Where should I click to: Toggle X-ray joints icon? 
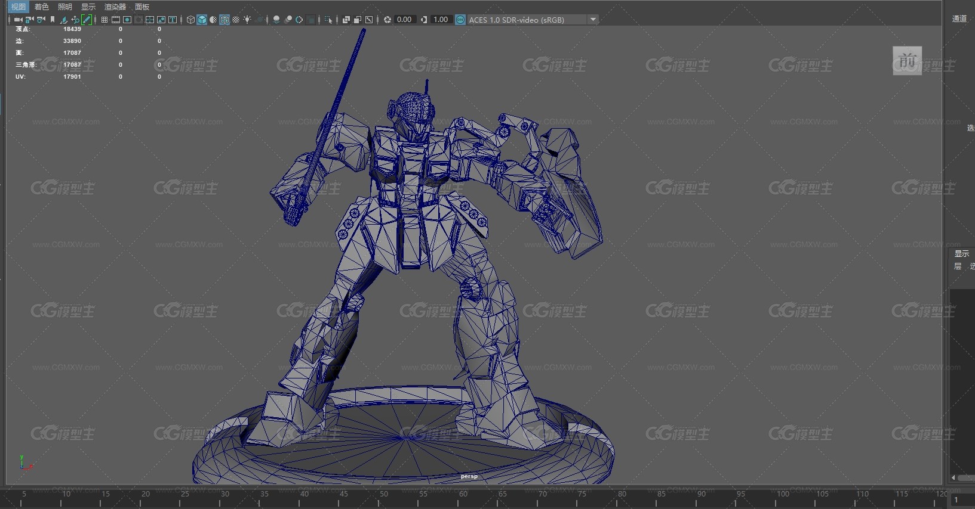point(369,20)
